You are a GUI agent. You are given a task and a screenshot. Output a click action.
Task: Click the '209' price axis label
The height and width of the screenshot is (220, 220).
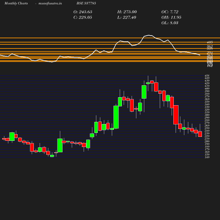point(207,142)
